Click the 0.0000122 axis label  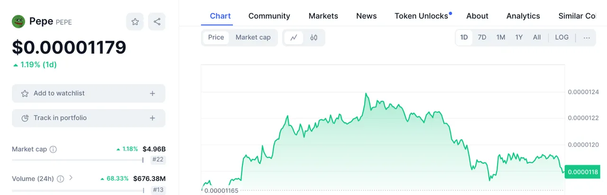583,118
